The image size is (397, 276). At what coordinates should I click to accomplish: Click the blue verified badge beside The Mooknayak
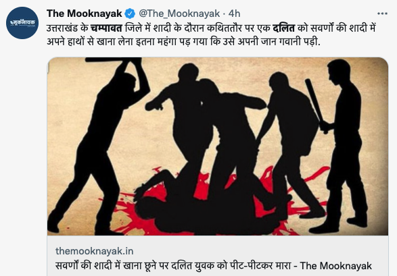click(x=130, y=13)
